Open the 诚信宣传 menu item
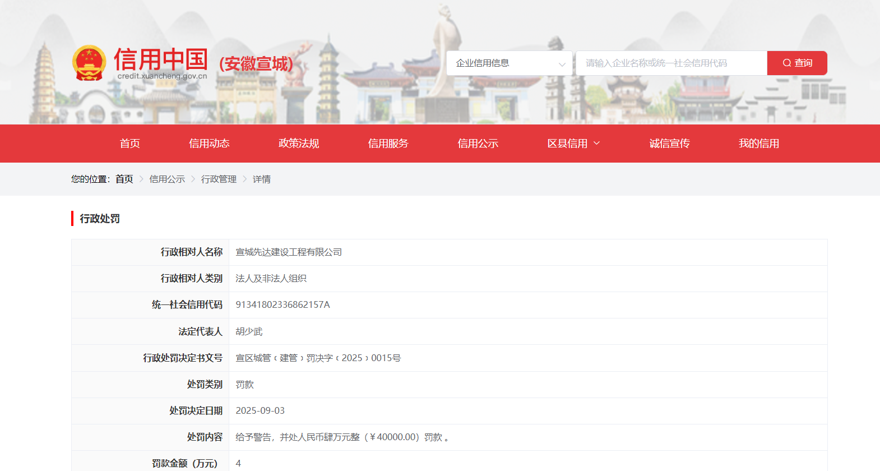The width and height of the screenshot is (880, 471). click(669, 144)
